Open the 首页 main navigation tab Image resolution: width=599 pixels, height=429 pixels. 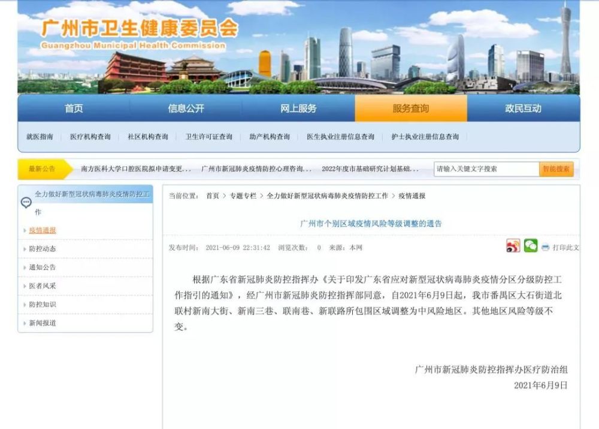[74, 108]
